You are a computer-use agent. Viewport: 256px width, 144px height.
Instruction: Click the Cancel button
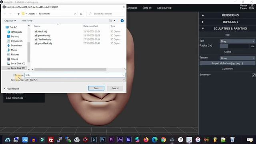pyautogui.click(x=115, y=88)
